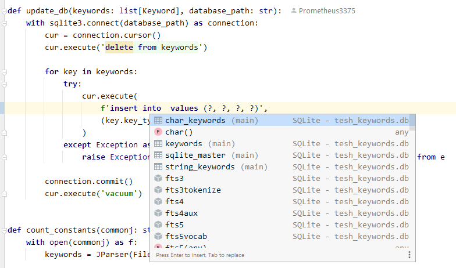Click the author icon beside Prometheus3375

point(294,11)
